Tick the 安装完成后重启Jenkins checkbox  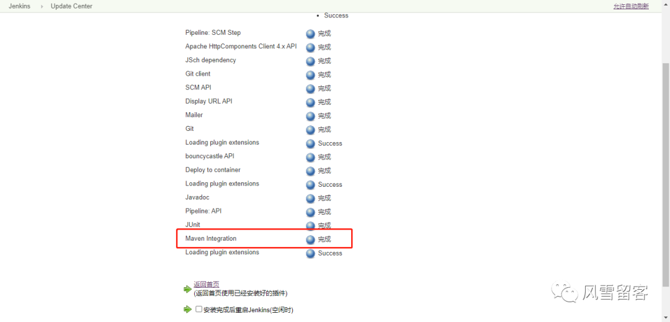coord(199,309)
